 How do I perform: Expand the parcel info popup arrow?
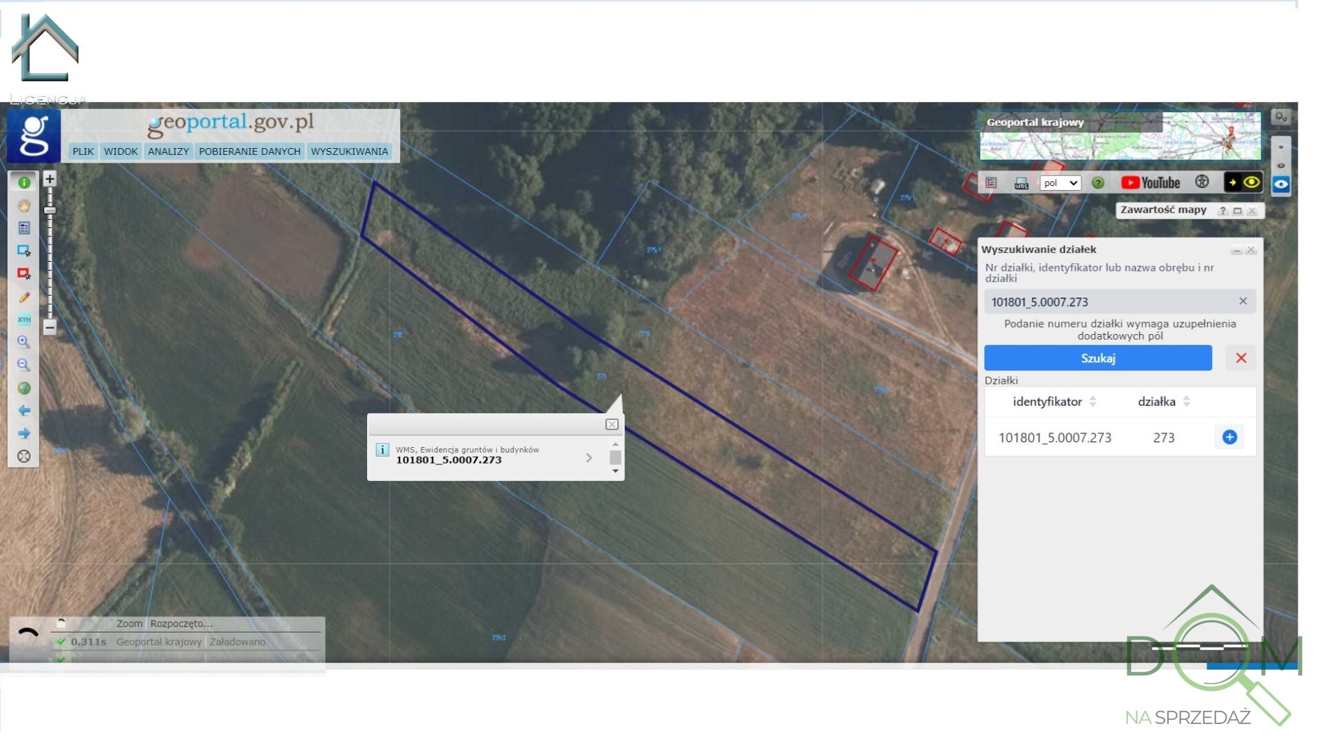coord(589,457)
